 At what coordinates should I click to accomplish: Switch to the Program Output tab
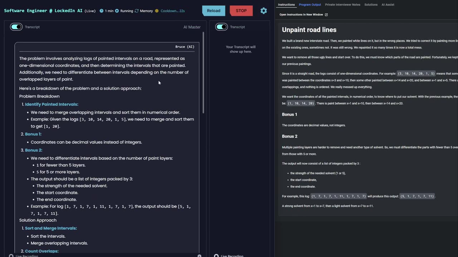pyautogui.click(x=310, y=5)
